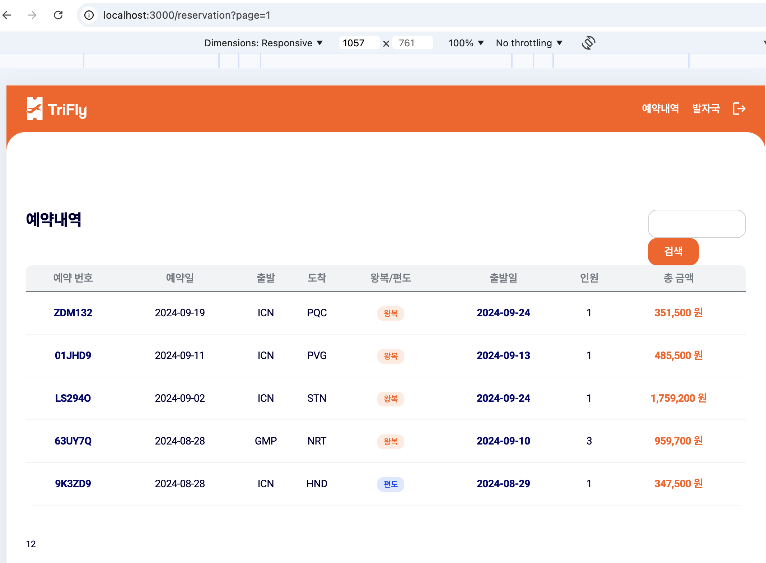This screenshot has width=766, height=563.
Task: Open reservation 9K3ZD9 link
Action: tap(73, 484)
